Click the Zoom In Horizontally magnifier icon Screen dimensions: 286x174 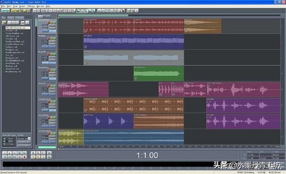point(33,153)
